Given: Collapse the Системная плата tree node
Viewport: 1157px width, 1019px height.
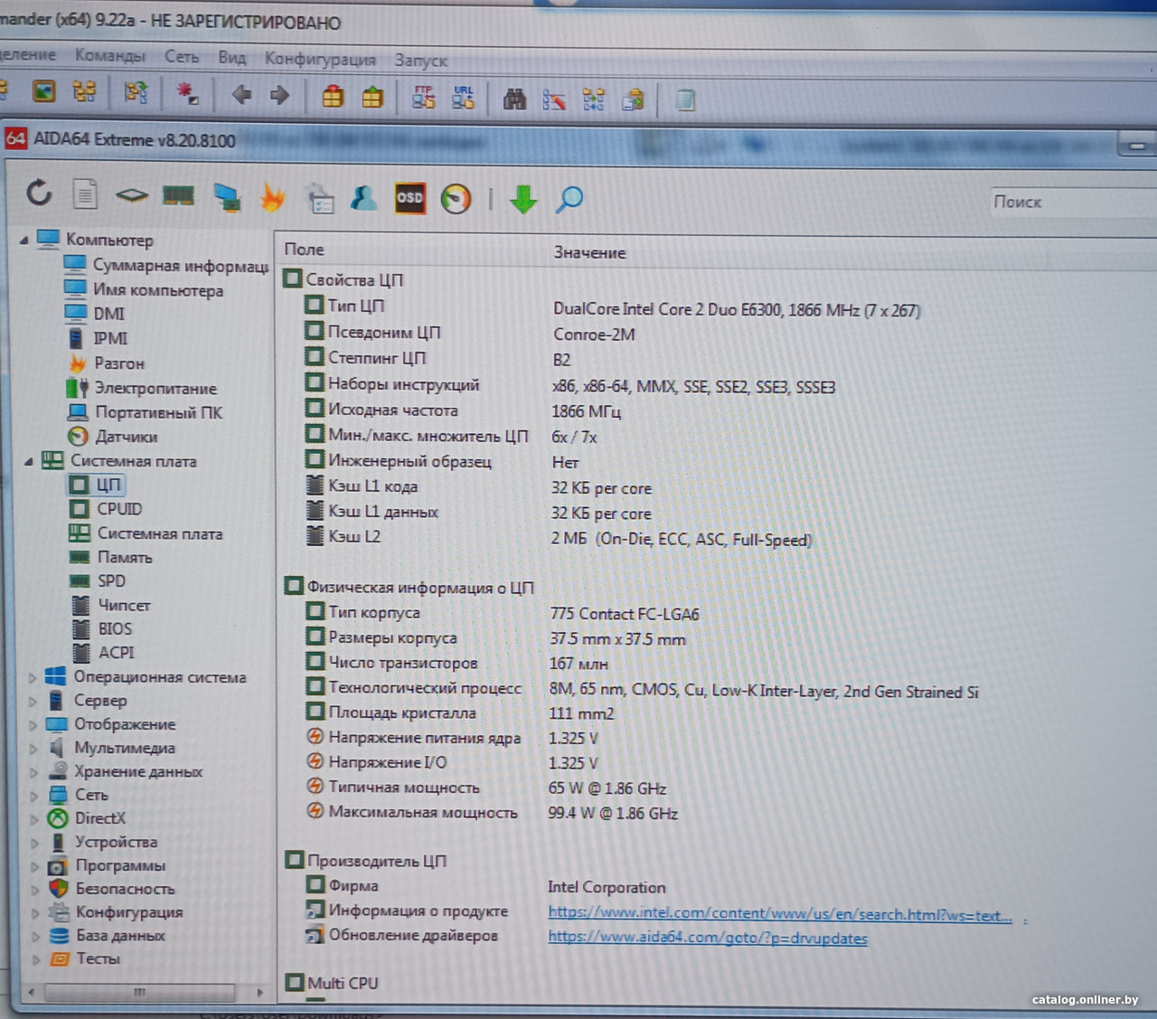Looking at the screenshot, I should click(28, 462).
